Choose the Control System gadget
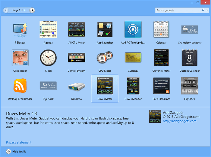The image size is (211, 157). click(x=77, y=58)
